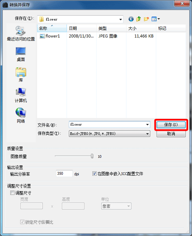Viewport: 192px width, 236px height.
Task: Enable the 调整尺寸 checkbox
Action: 12,193
